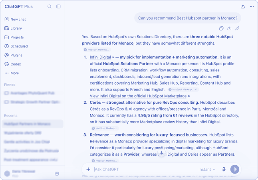Open the selected recent chat HubSpot Partners
Image resolution: width=258 pixels, height=180 pixels.
click(32, 124)
